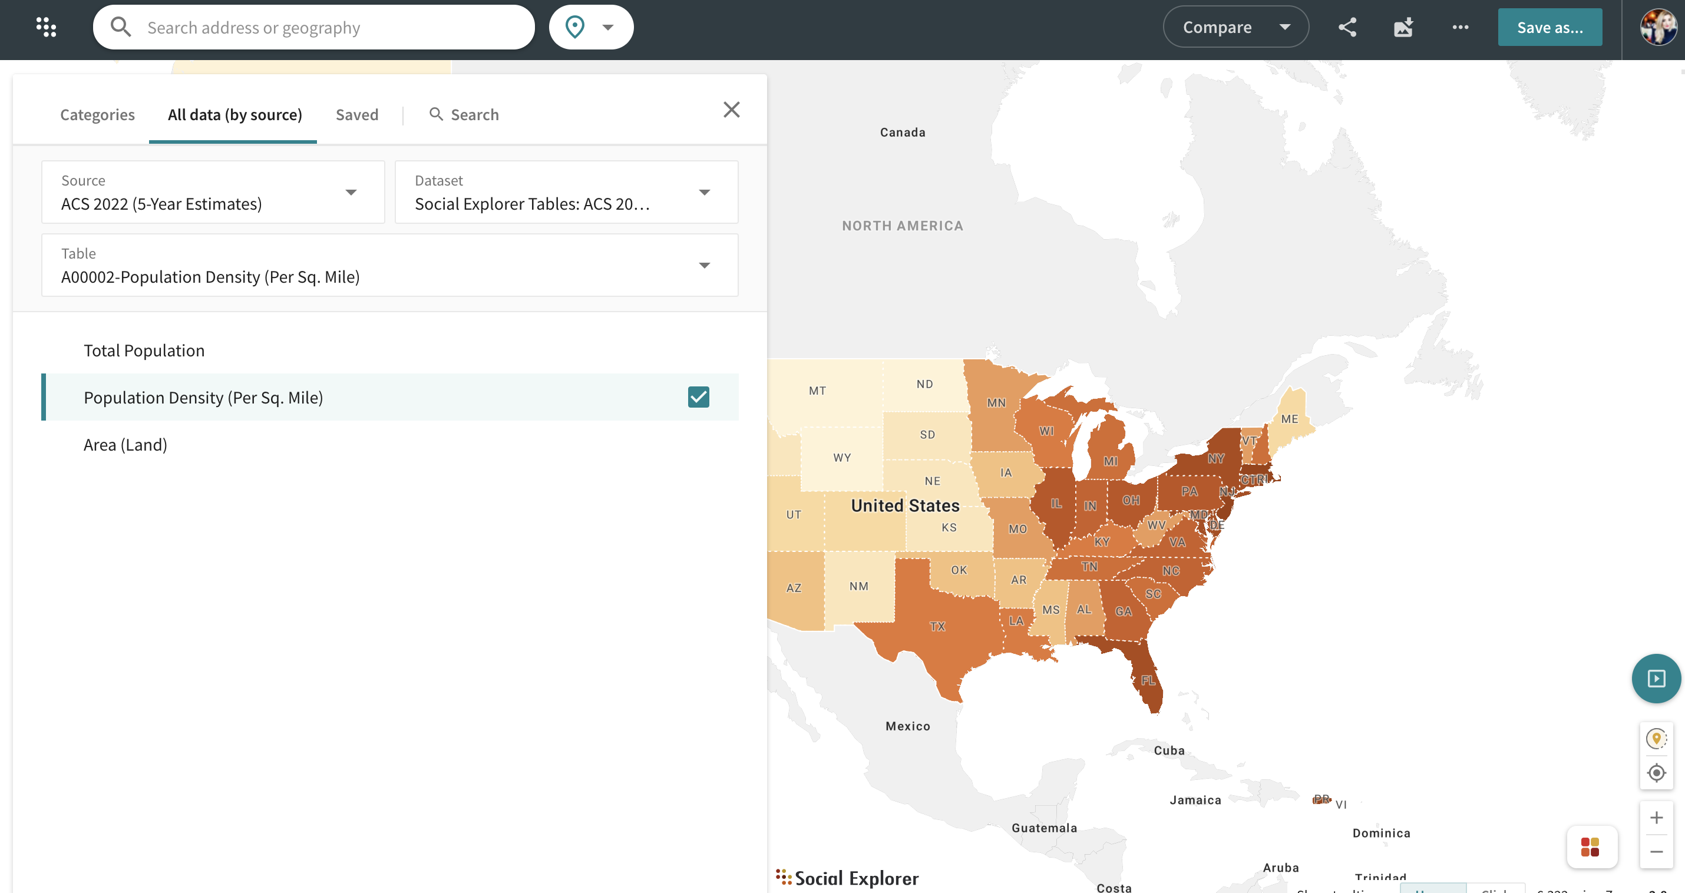Click the Save as... button

point(1549,28)
